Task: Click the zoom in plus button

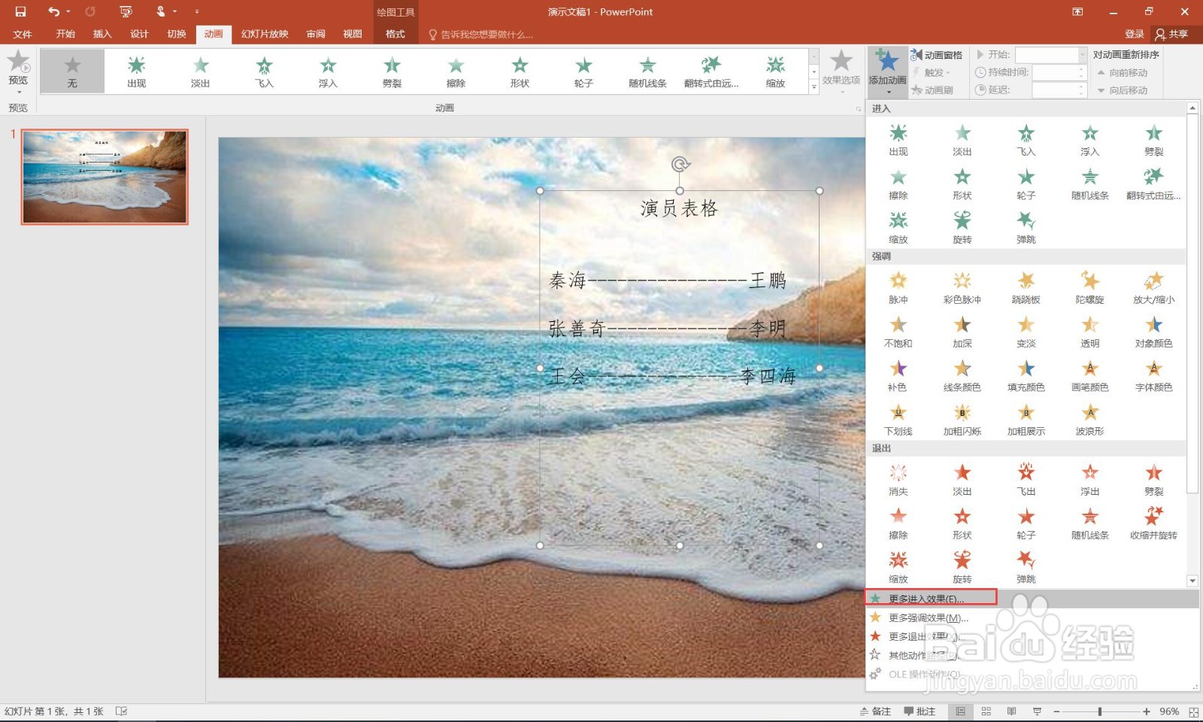Action: pos(1147,711)
